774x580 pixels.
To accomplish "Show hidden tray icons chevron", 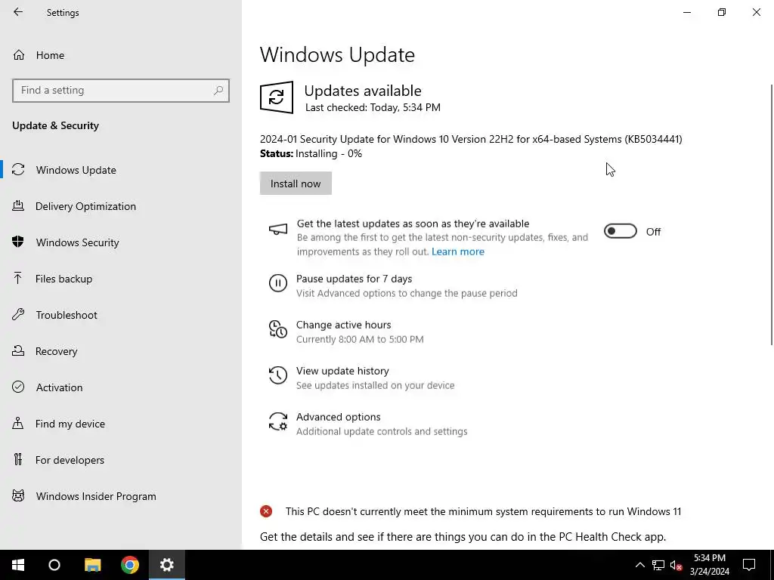I will 639,565.
